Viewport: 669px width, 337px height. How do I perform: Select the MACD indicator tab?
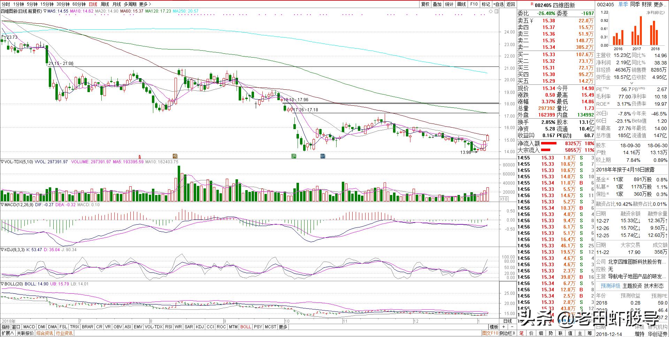(x=29, y=327)
